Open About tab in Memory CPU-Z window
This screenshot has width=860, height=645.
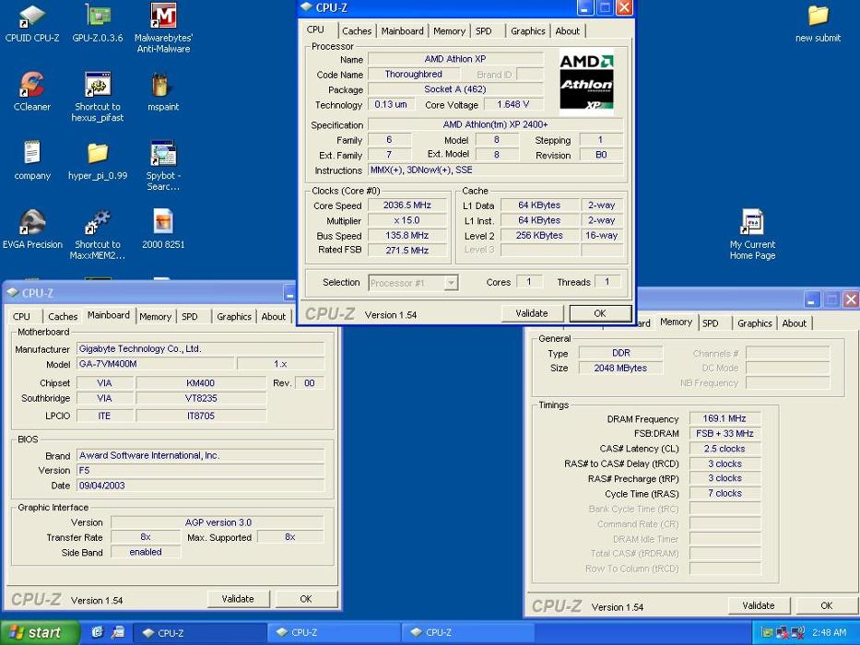pos(795,323)
